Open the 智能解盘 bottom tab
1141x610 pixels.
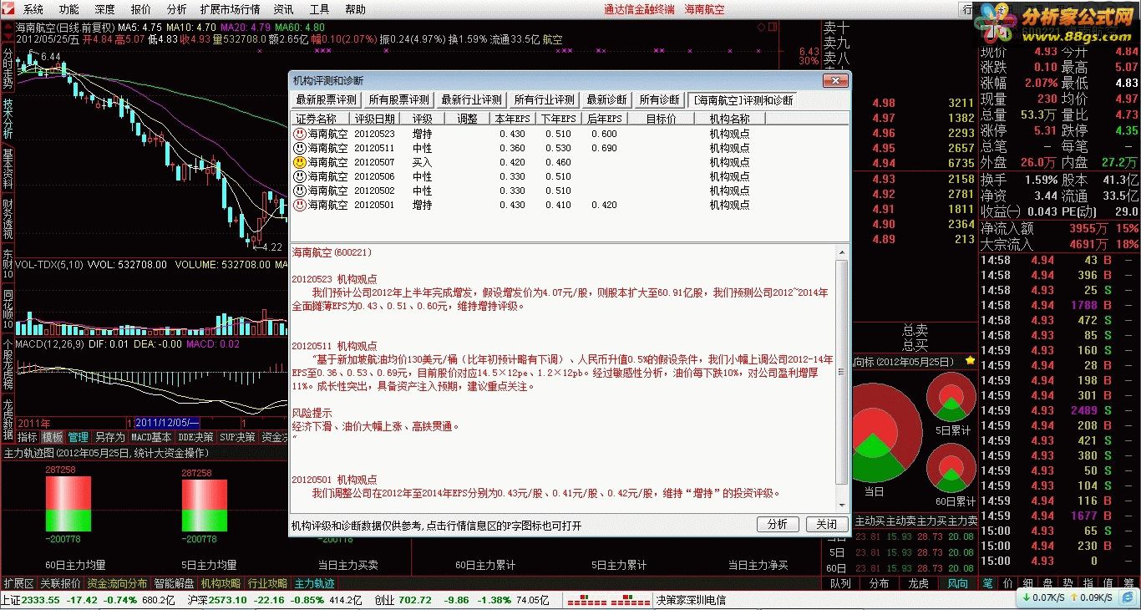[175, 583]
